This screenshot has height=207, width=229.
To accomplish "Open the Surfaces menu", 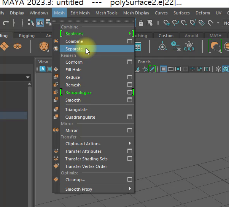I will pos(181,13).
